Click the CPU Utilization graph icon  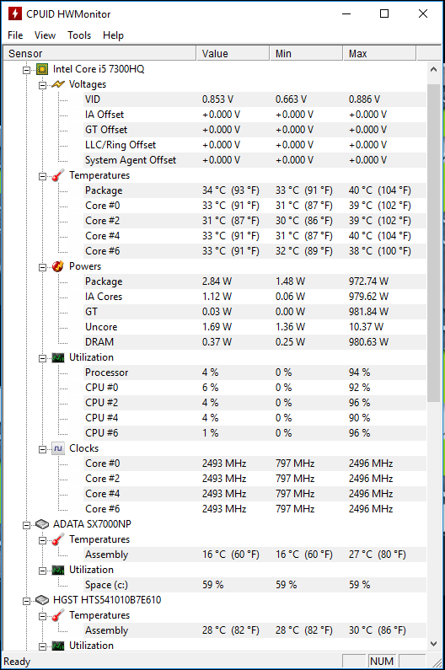point(58,357)
